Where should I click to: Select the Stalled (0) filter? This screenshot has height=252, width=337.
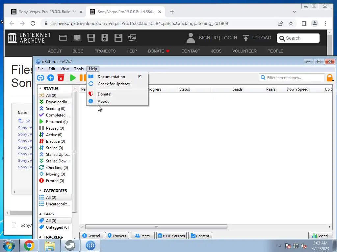point(55,148)
